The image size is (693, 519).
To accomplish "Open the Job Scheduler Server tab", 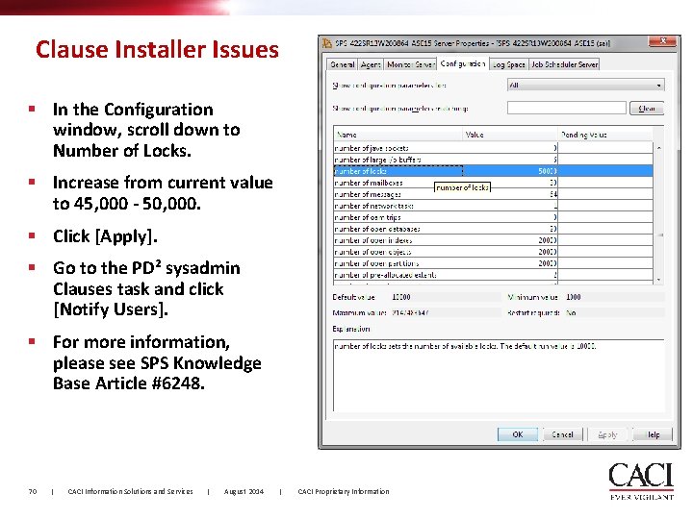I will pyautogui.click(x=564, y=64).
